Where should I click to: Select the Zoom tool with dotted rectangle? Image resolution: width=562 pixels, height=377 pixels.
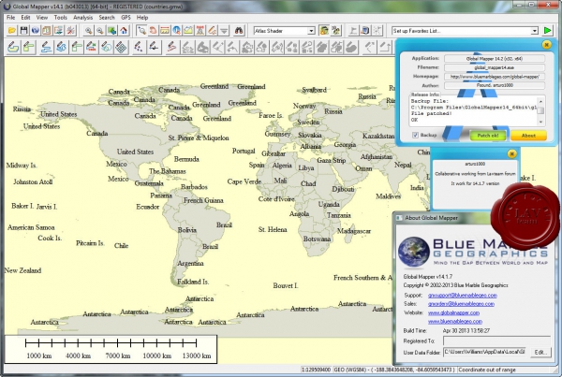click(x=141, y=31)
